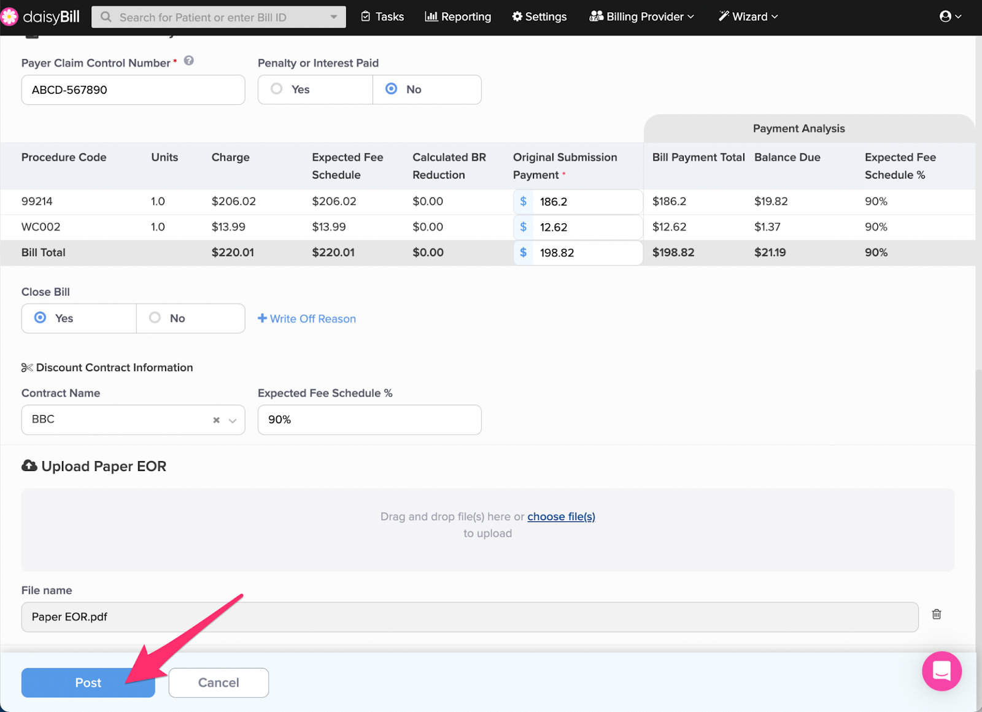
Task: Select No for Penalty or Interest Paid
Action: 427,90
